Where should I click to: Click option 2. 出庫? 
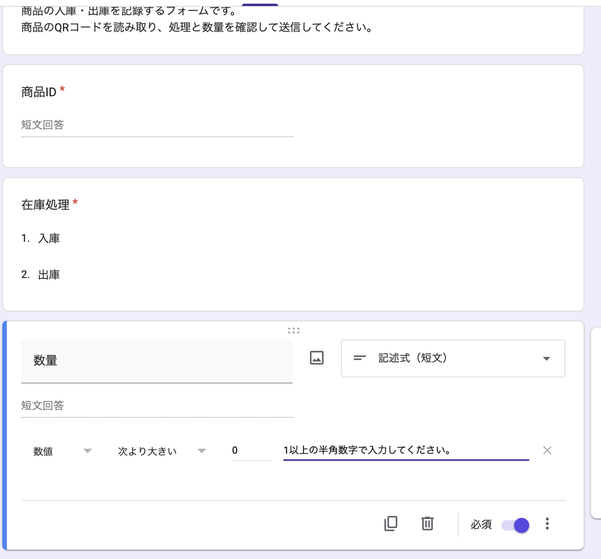[40, 275]
